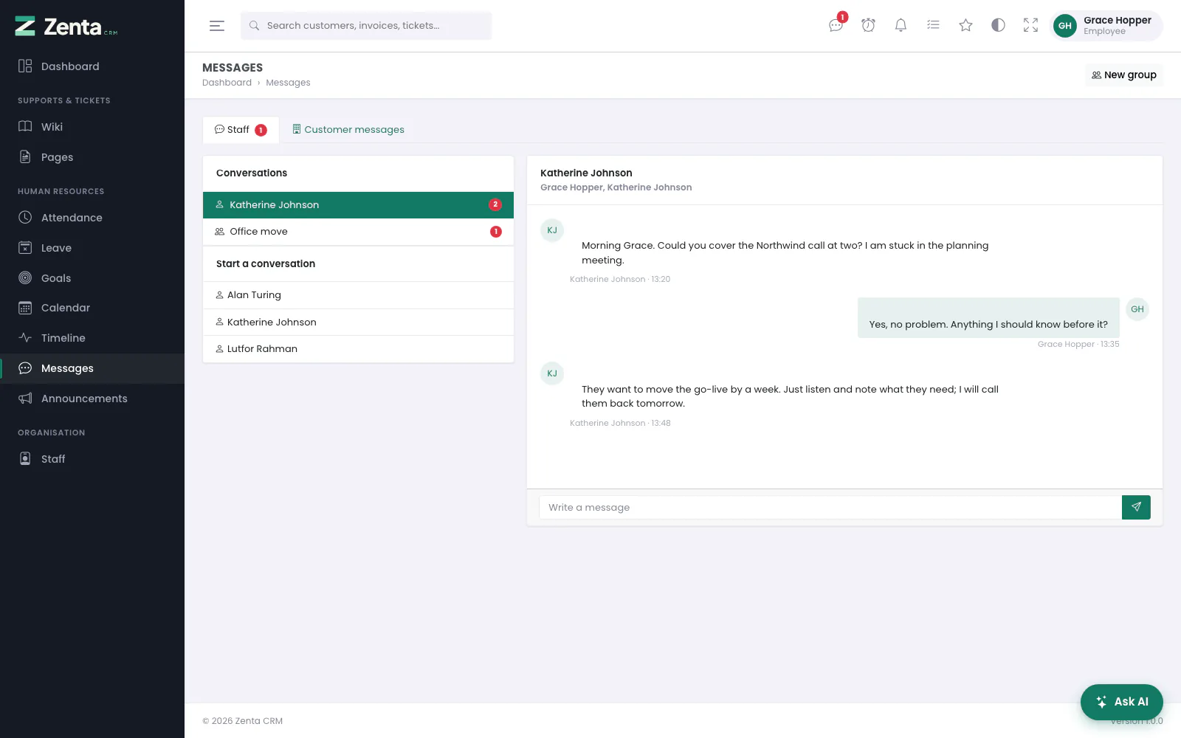This screenshot has width=1181, height=738.
Task: Click the 'Morning Grace' message text
Action: 785,253
